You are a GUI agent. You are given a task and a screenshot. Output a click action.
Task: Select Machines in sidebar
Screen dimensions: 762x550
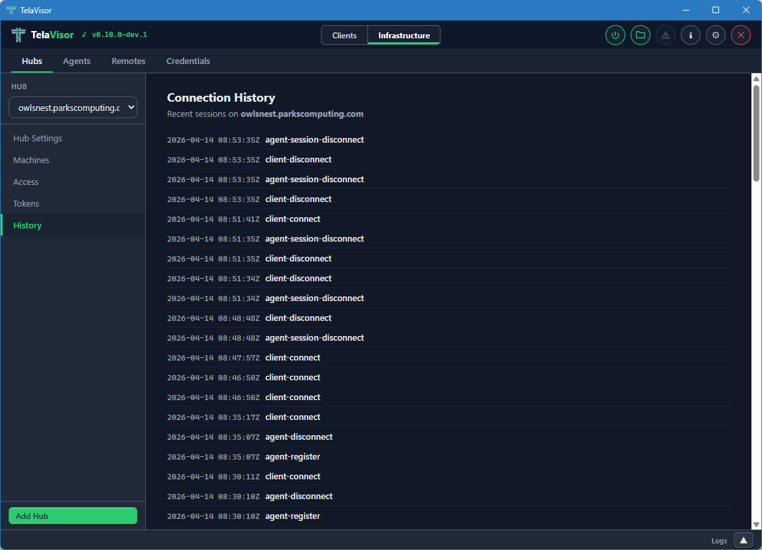click(x=31, y=160)
